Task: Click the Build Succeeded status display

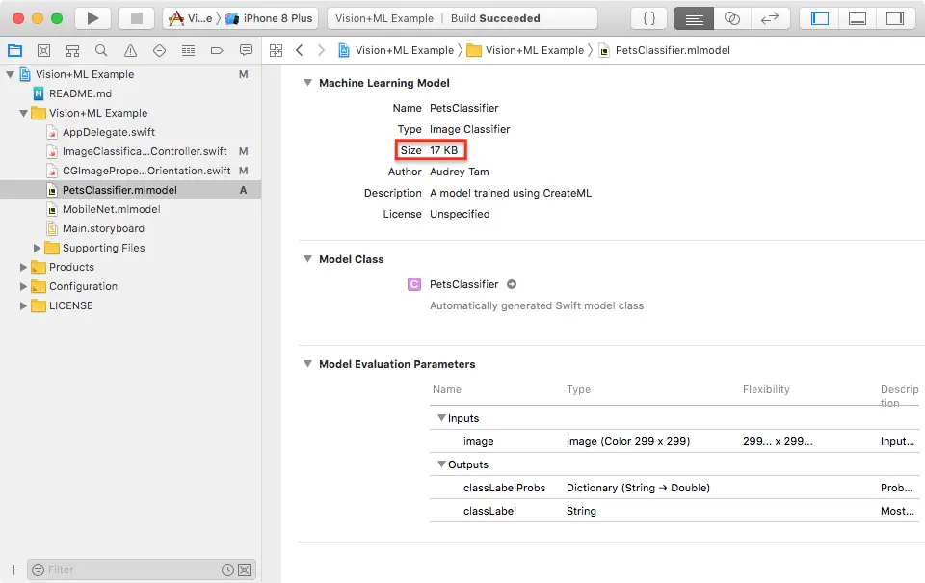Action: (x=462, y=18)
